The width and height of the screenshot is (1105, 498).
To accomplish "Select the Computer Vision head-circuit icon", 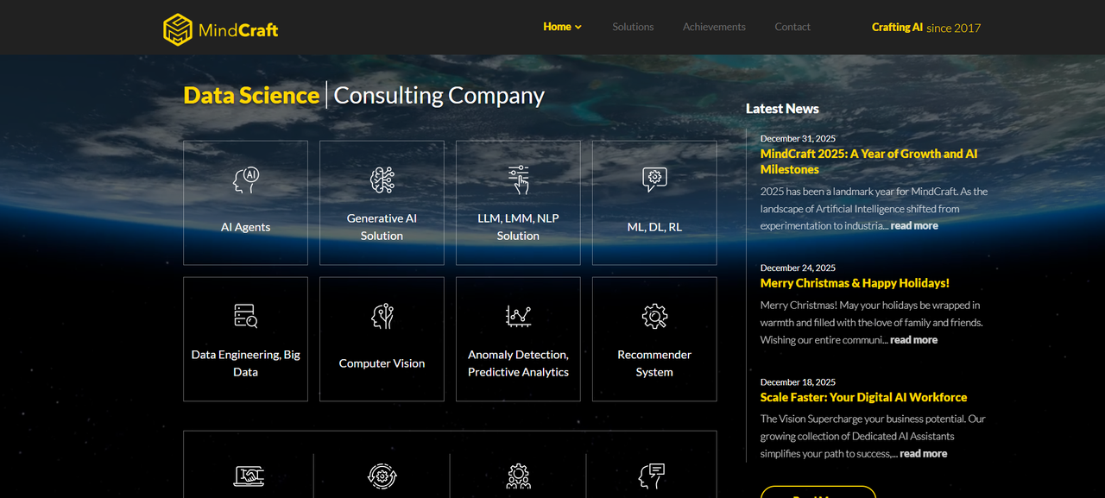I will click(x=382, y=316).
